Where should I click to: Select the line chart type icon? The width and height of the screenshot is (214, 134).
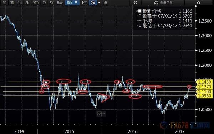click(x=84, y=3)
